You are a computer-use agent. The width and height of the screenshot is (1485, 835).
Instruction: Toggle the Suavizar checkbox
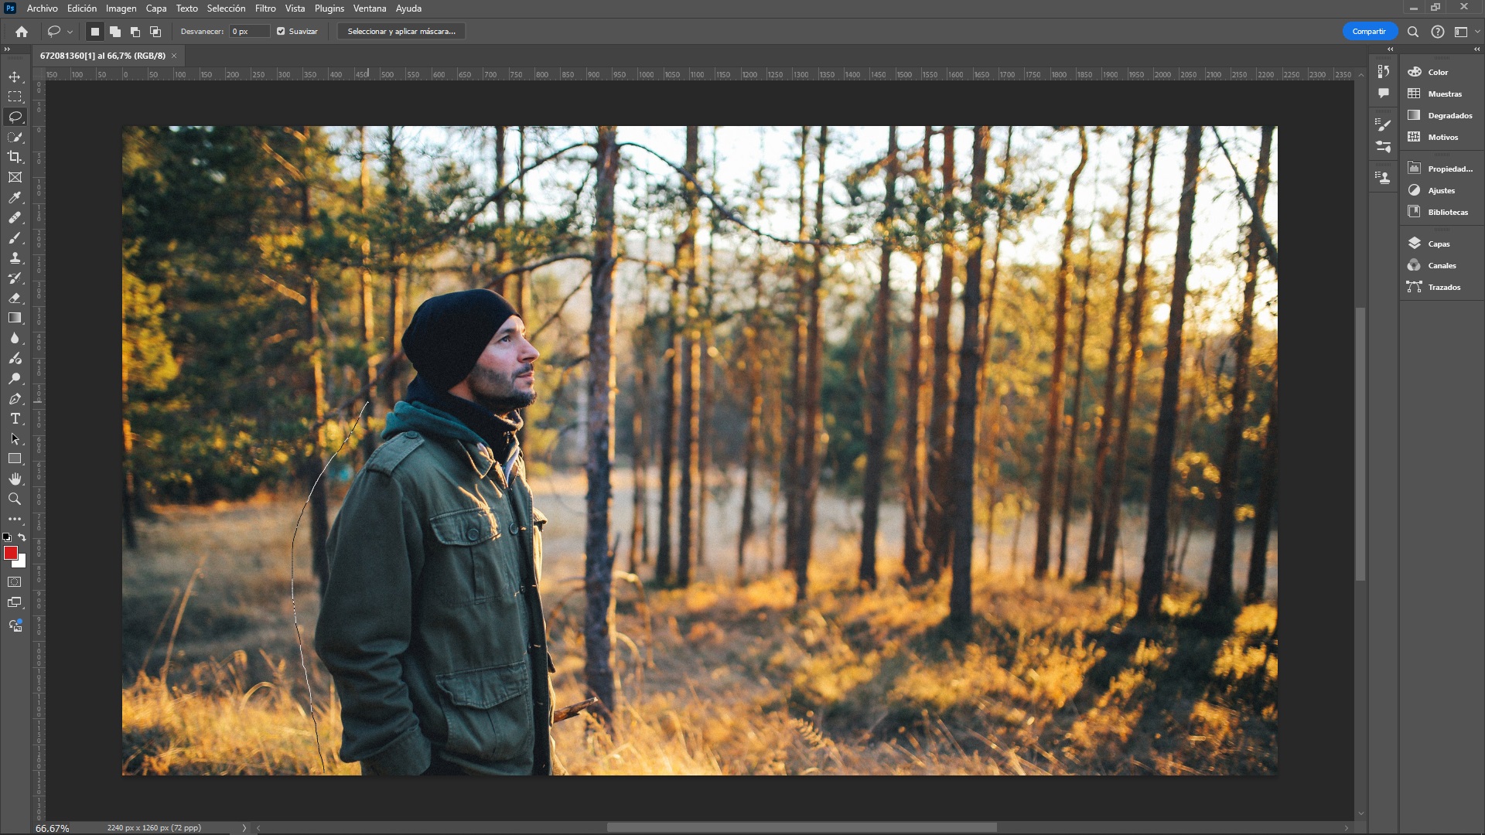281,32
